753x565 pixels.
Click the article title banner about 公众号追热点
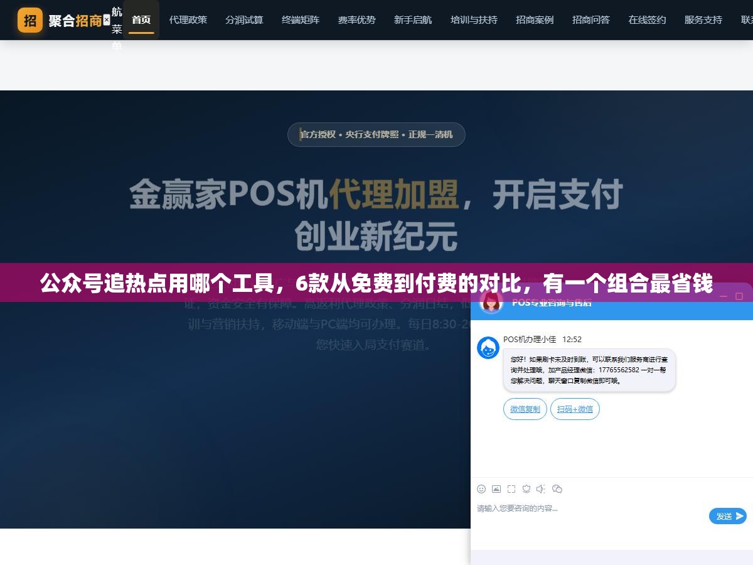tap(376, 284)
